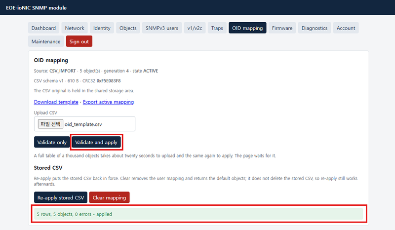395x230 pixels.
Task: Click the Validate only button
Action: click(x=52, y=142)
